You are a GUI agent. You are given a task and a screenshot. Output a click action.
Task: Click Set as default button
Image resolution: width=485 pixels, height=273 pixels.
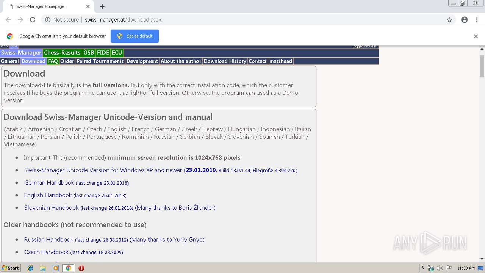(135, 36)
